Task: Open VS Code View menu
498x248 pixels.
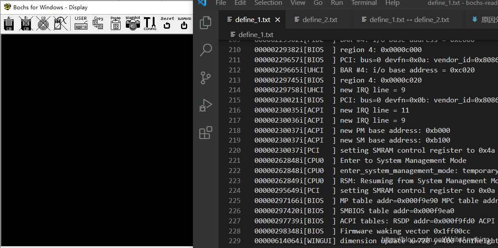Action: click(x=298, y=3)
